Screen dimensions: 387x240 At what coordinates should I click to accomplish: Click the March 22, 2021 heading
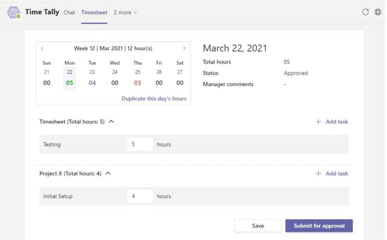pyautogui.click(x=235, y=48)
